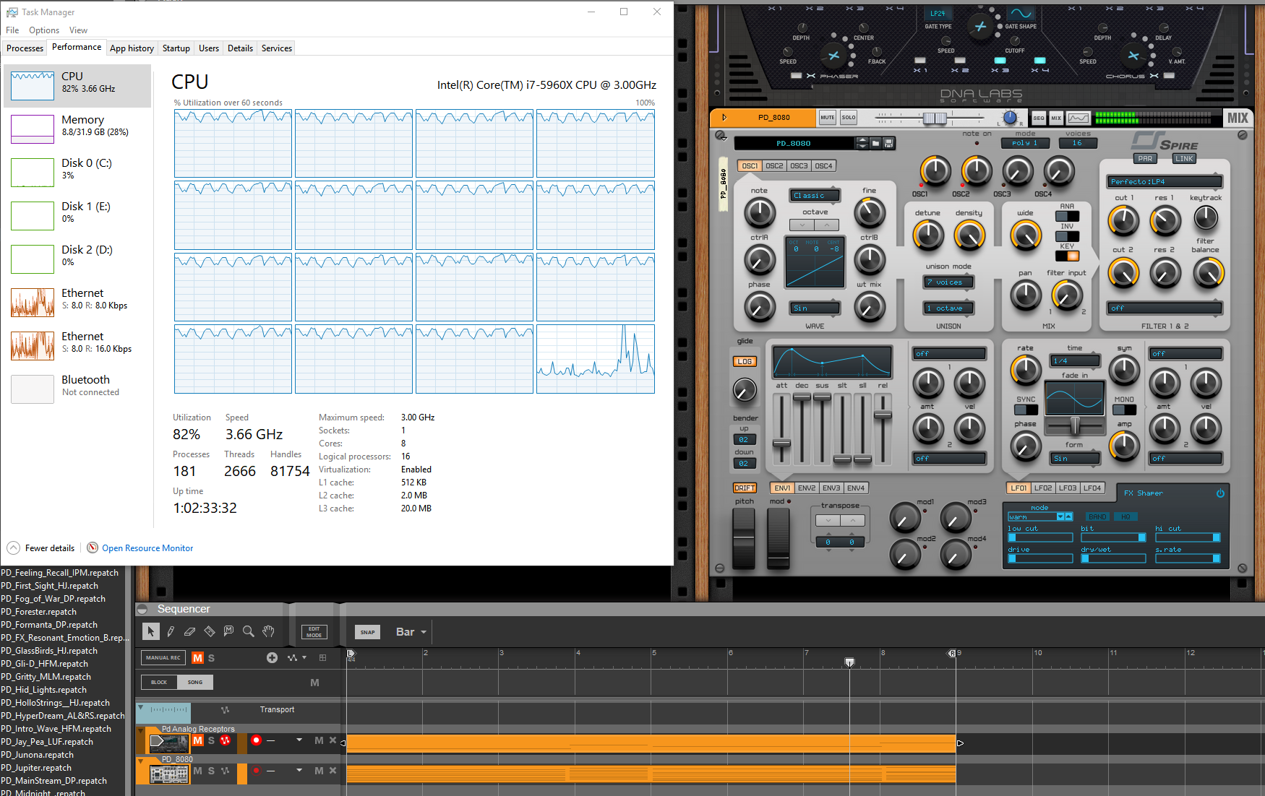
Task: Select the eraser tool in Sequencer
Action: click(x=189, y=631)
